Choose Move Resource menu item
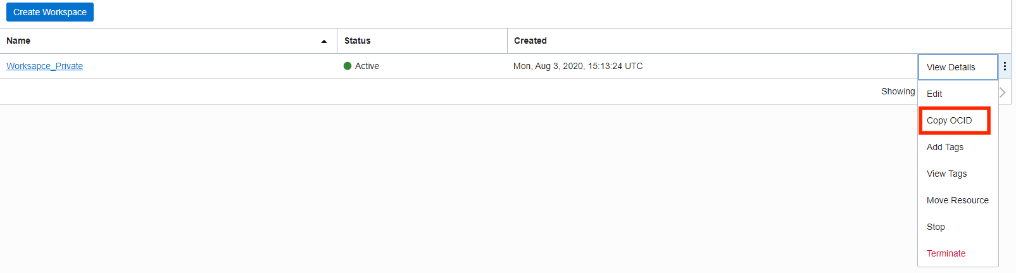This screenshot has width=1016, height=273. pos(957,200)
